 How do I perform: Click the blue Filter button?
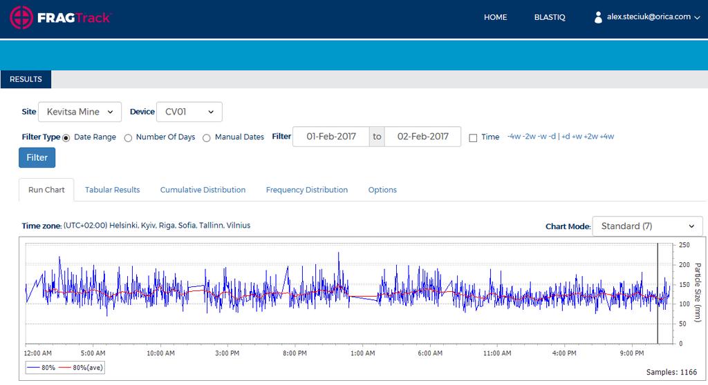(37, 158)
